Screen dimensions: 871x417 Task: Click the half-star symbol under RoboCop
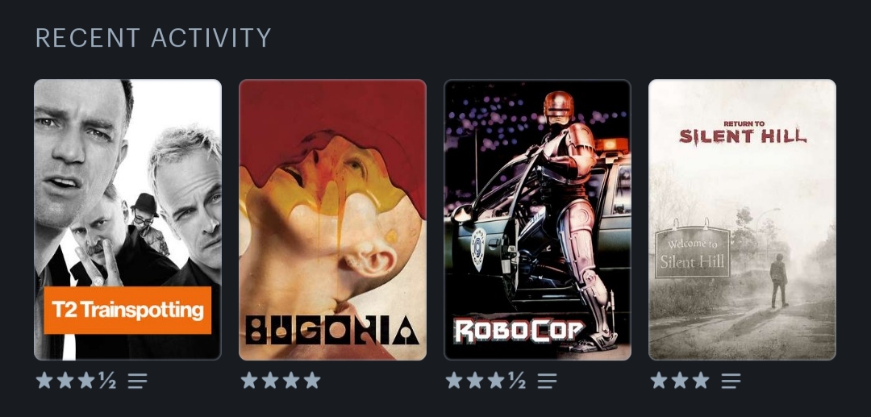point(517,381)
